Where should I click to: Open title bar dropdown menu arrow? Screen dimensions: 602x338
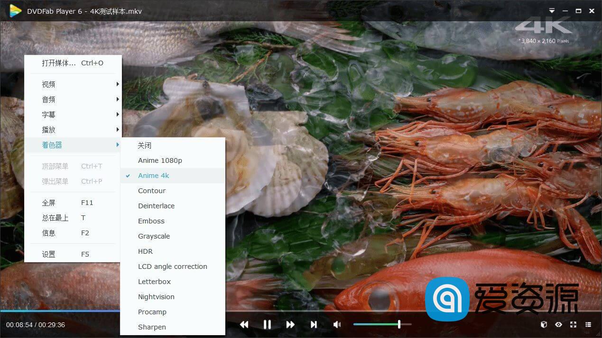pyautogui.click(x=552, y=11)
